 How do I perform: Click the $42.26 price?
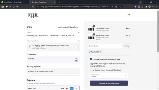[128, 35]
